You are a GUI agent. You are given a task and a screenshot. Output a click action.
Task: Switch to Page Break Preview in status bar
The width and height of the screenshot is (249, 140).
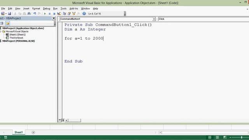click(x=225, y=137)
